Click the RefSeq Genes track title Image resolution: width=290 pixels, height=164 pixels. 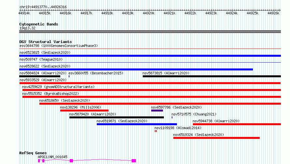33,153
